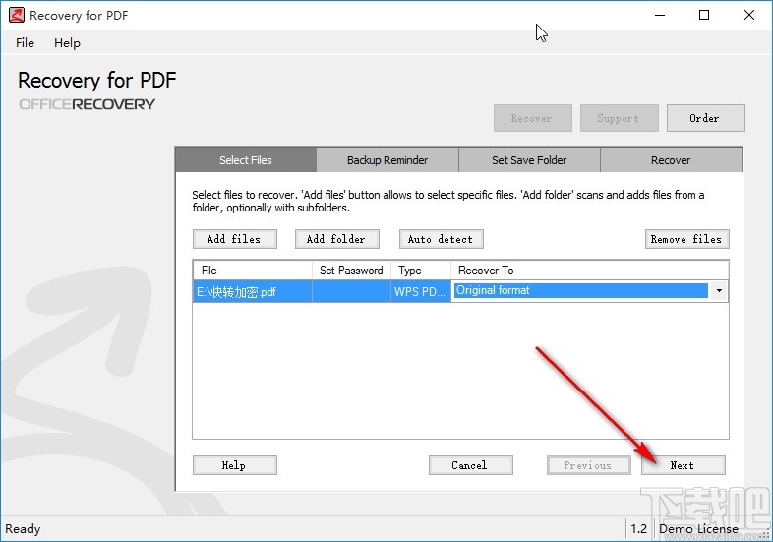
Task: Click the Ready status text
Action: 23,528
